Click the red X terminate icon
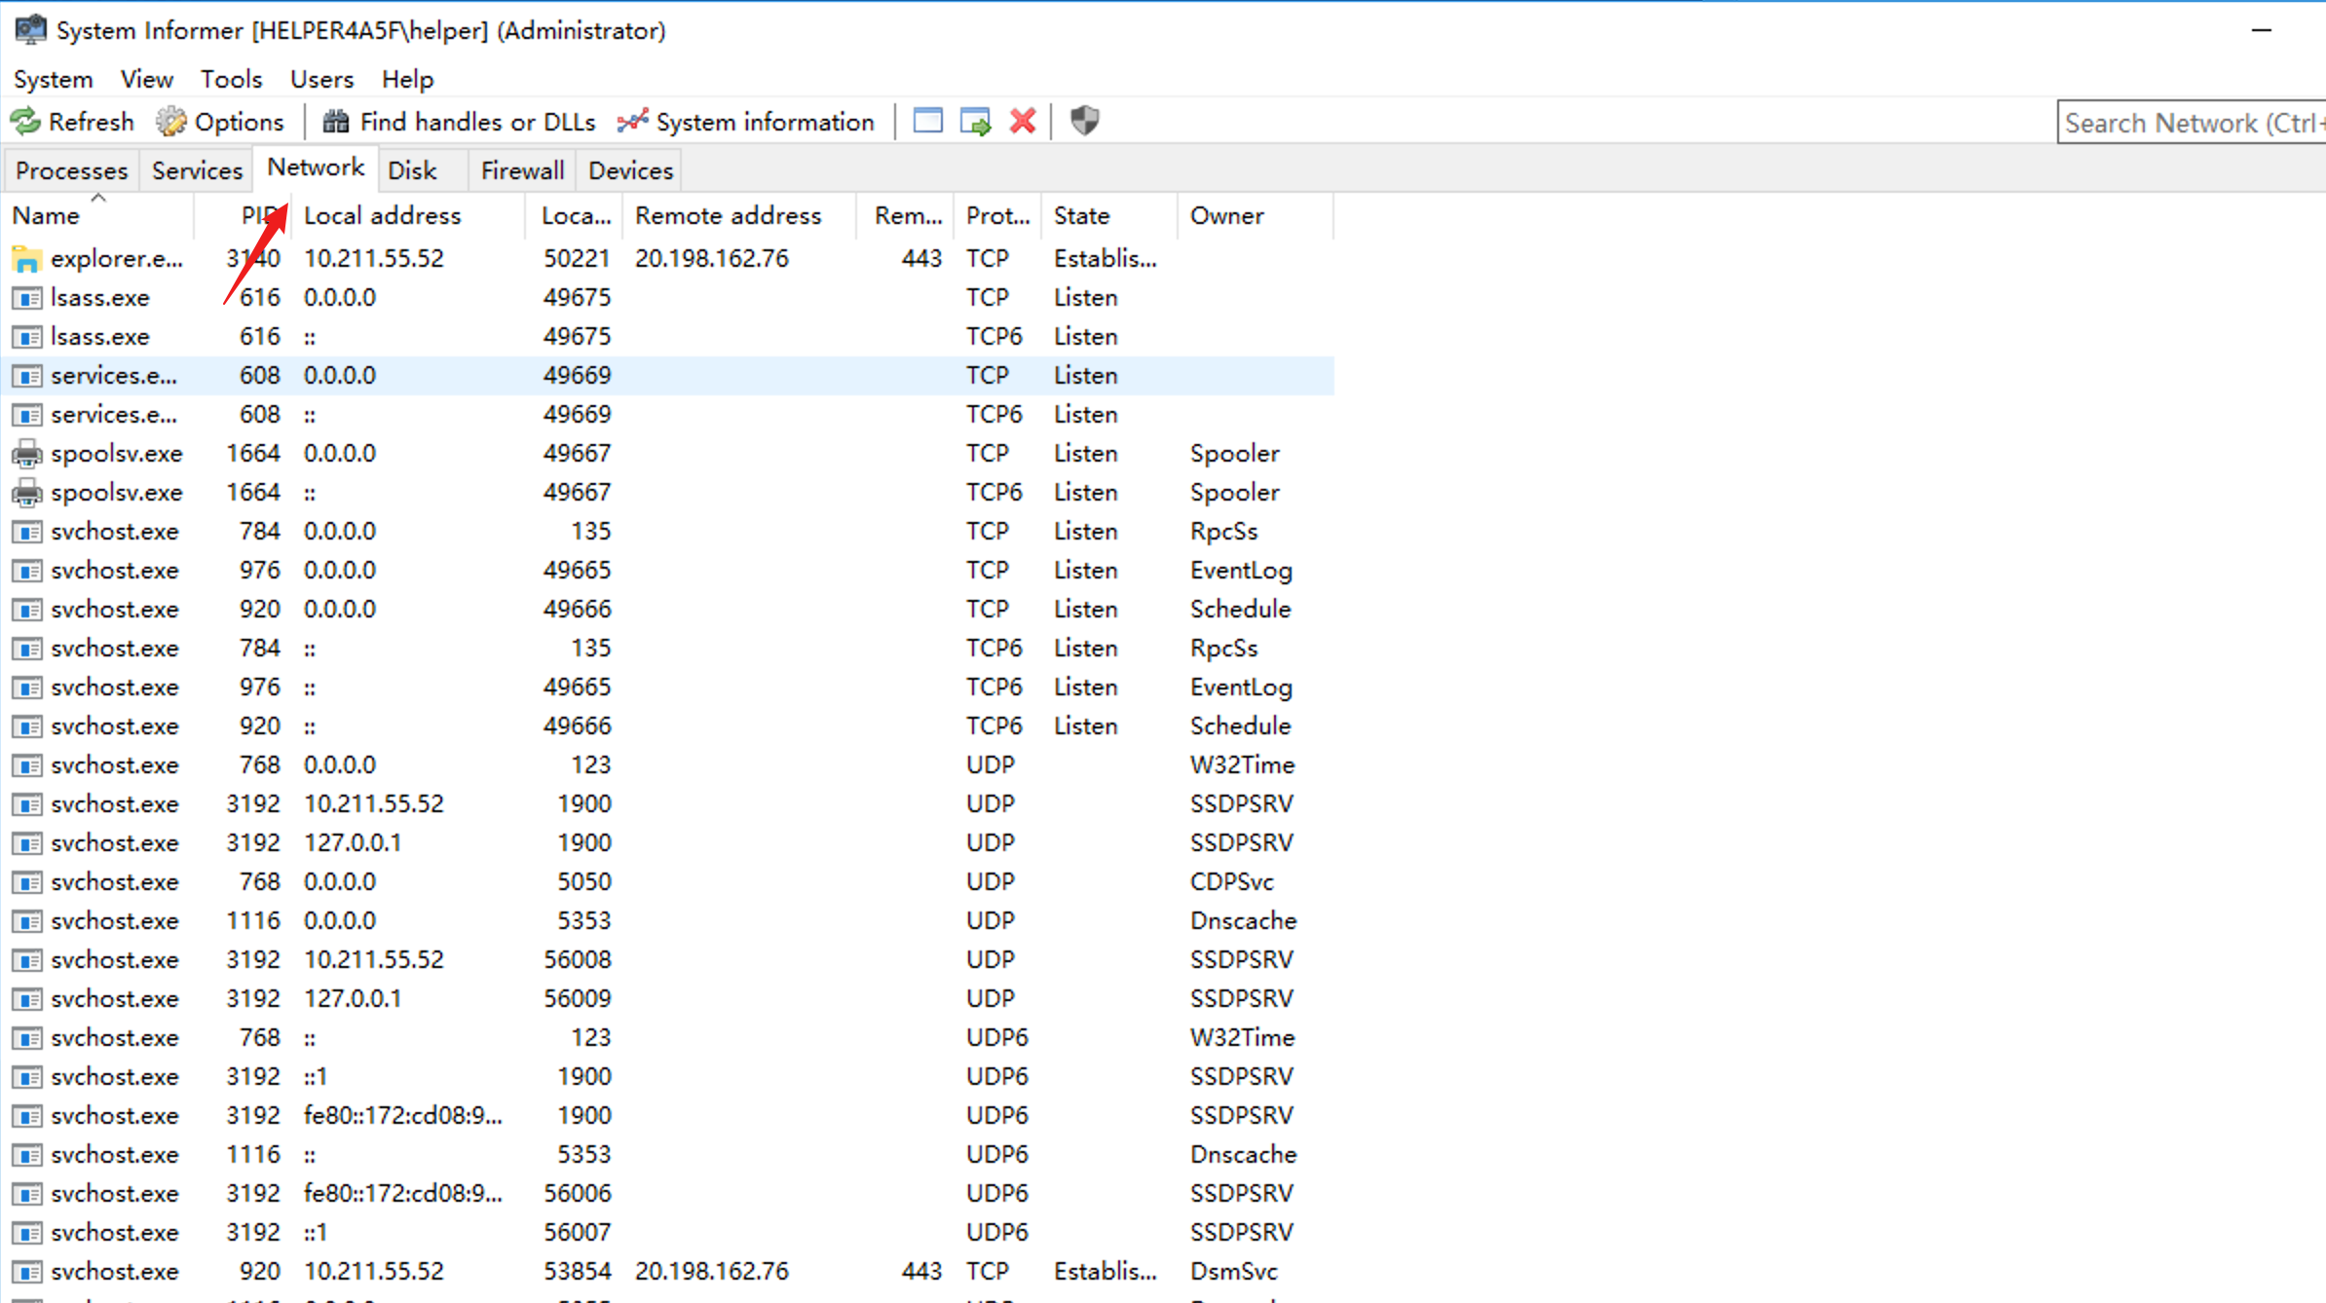Viewport: 2326px width, 1303px height. tap(1023, 121)
